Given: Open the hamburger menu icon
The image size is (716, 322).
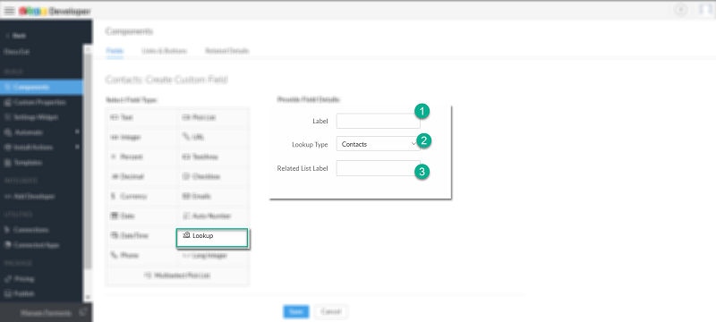Looking at the screenshot, I should (x=10, y=11).
